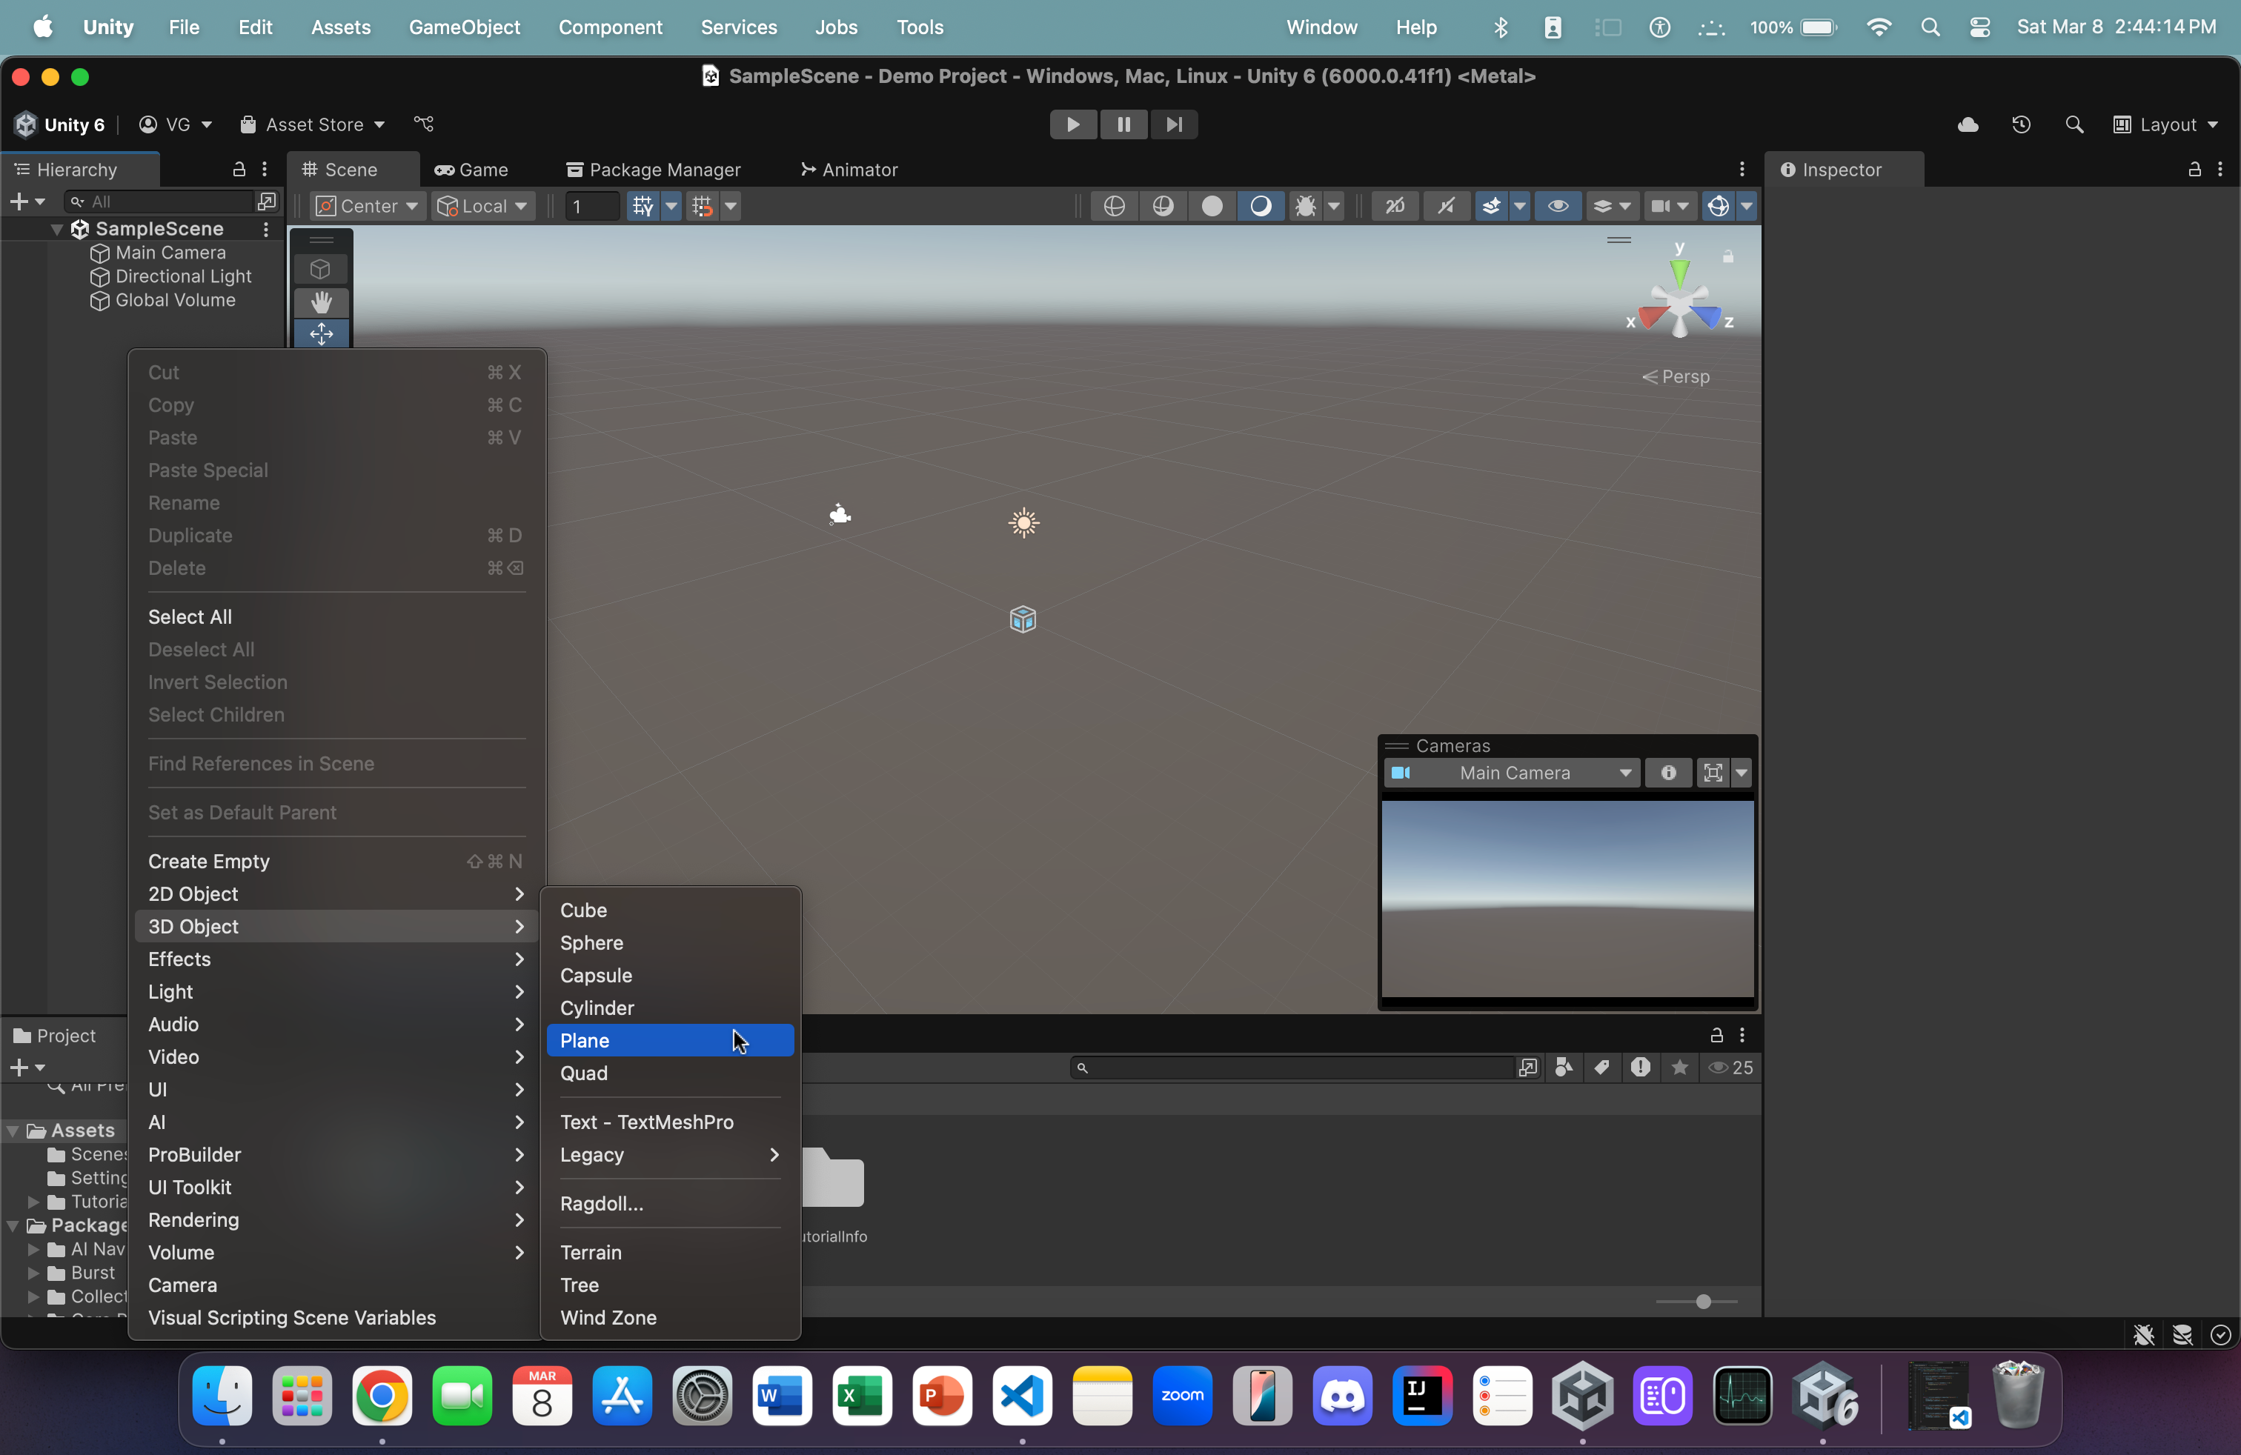Viewport: 2241px width, 1455px height.
Task: Click the Favorites star icon in Project panel
Action: click(1679, 1068)
